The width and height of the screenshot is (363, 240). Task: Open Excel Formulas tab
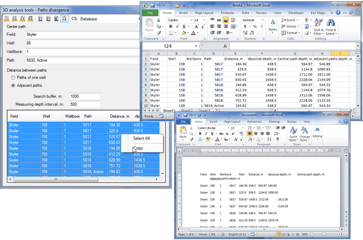(228, 13)
